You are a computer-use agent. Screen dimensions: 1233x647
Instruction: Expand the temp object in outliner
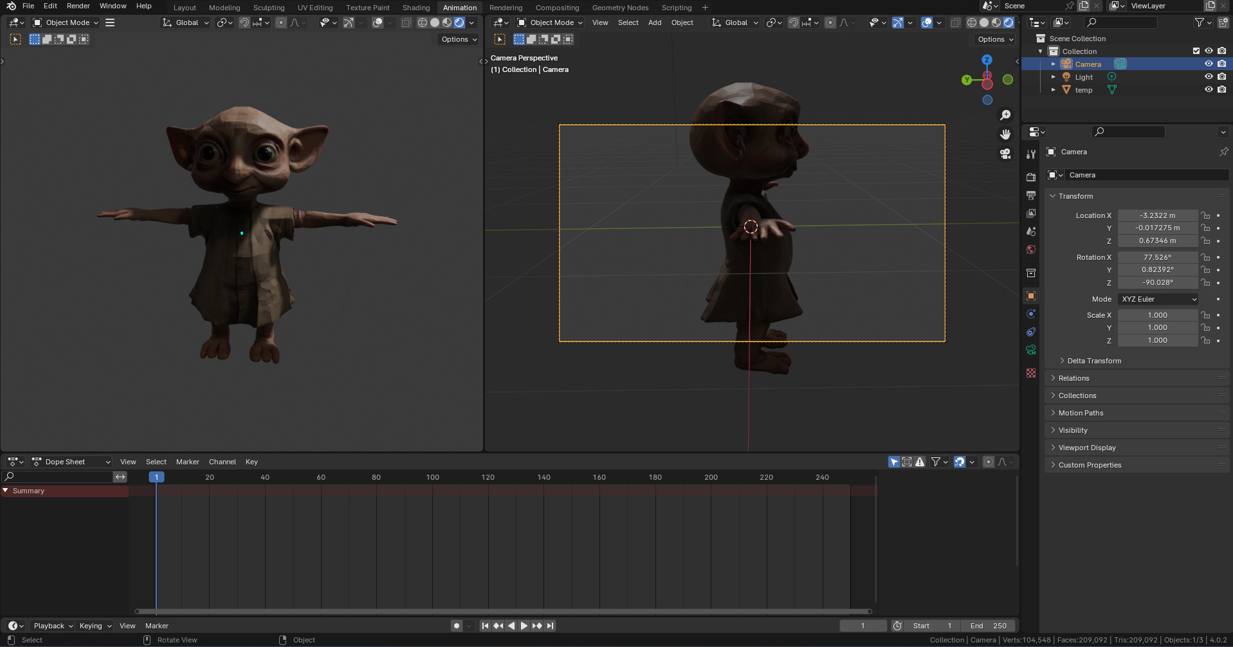(x=1053, y=89)
